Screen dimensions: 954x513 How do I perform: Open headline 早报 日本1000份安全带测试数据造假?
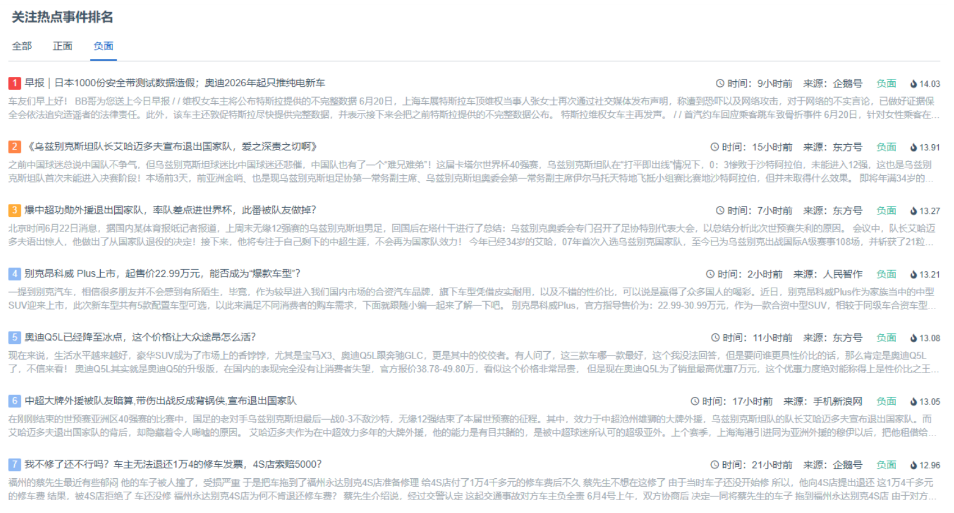(175, 83)
